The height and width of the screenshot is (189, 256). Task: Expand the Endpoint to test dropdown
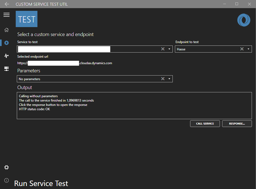pos(248,49)
